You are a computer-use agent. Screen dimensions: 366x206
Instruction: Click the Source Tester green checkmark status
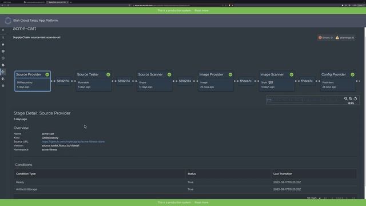coord(108,74)
